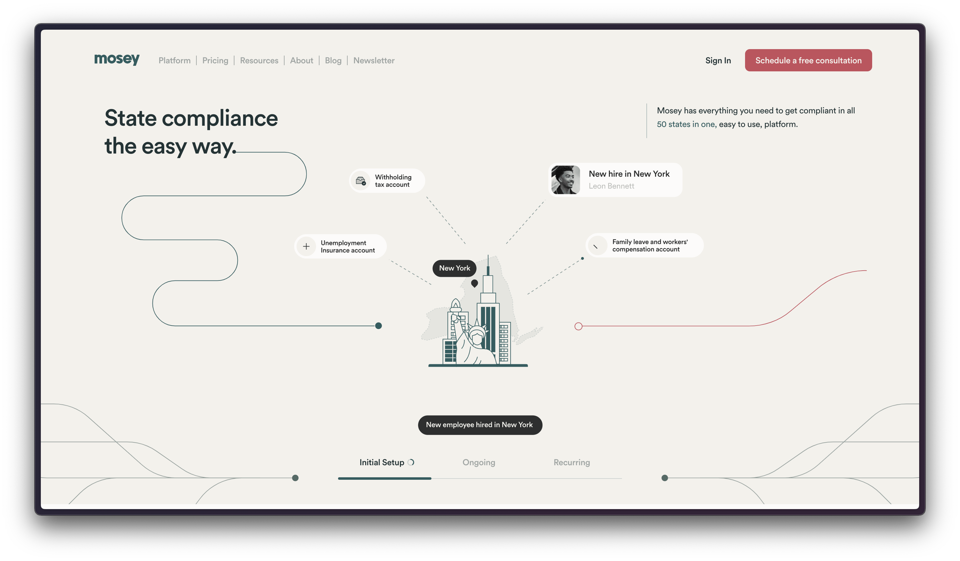The image size is (960, 561).
Task: Switch to the Ongoing tab
Action: [478, 462]
